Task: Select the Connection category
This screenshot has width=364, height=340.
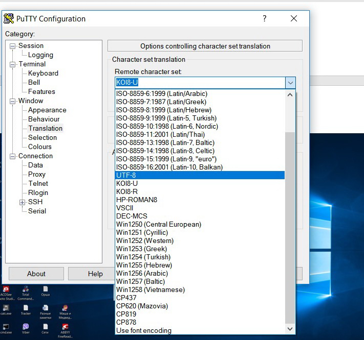Action: pos(35,156)
